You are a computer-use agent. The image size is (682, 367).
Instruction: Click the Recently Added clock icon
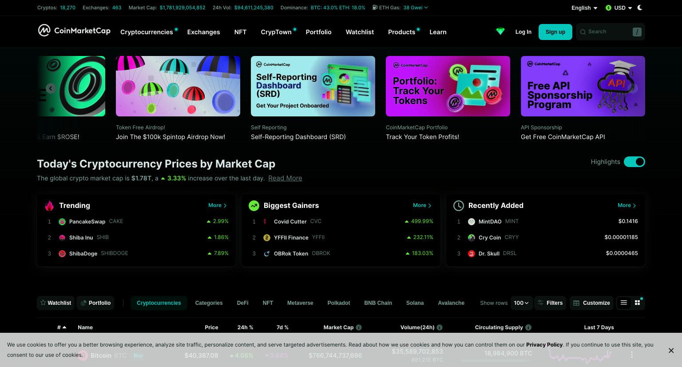pos(458,205)
